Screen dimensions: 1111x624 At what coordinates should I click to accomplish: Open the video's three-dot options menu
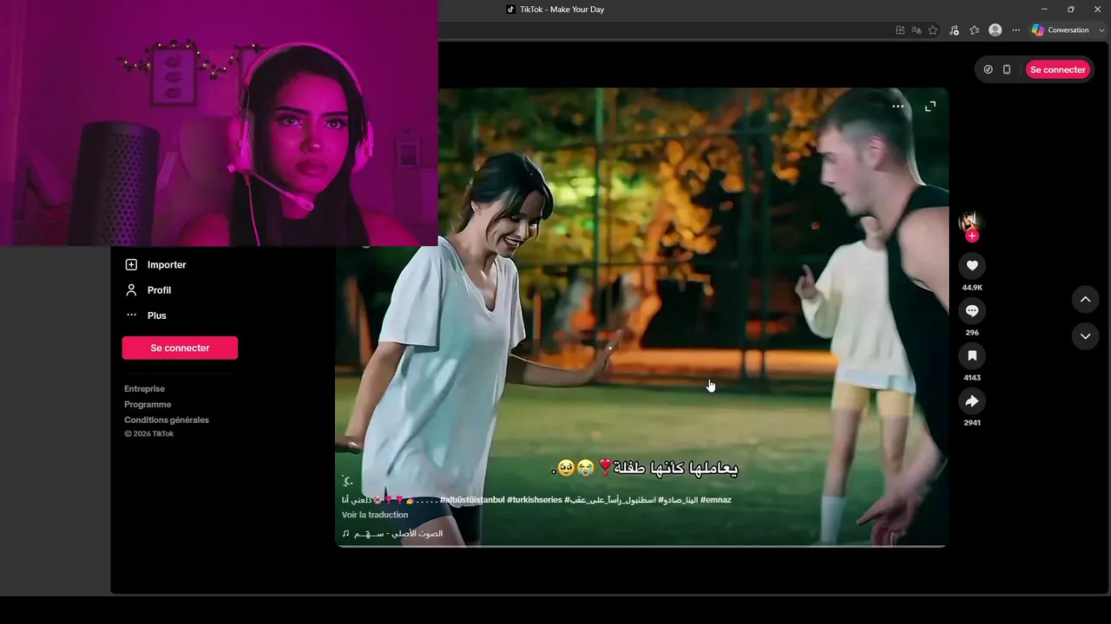(x=897, y=107)
